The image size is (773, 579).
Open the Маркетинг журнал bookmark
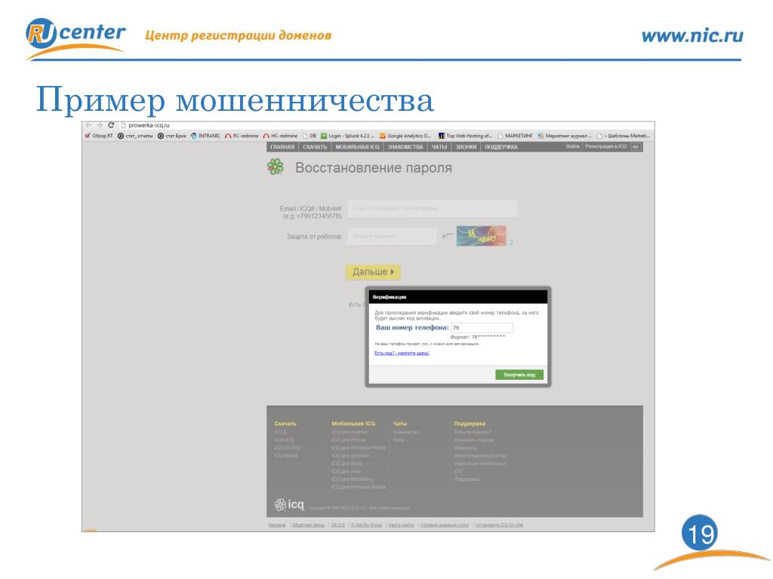pos(565,136)
